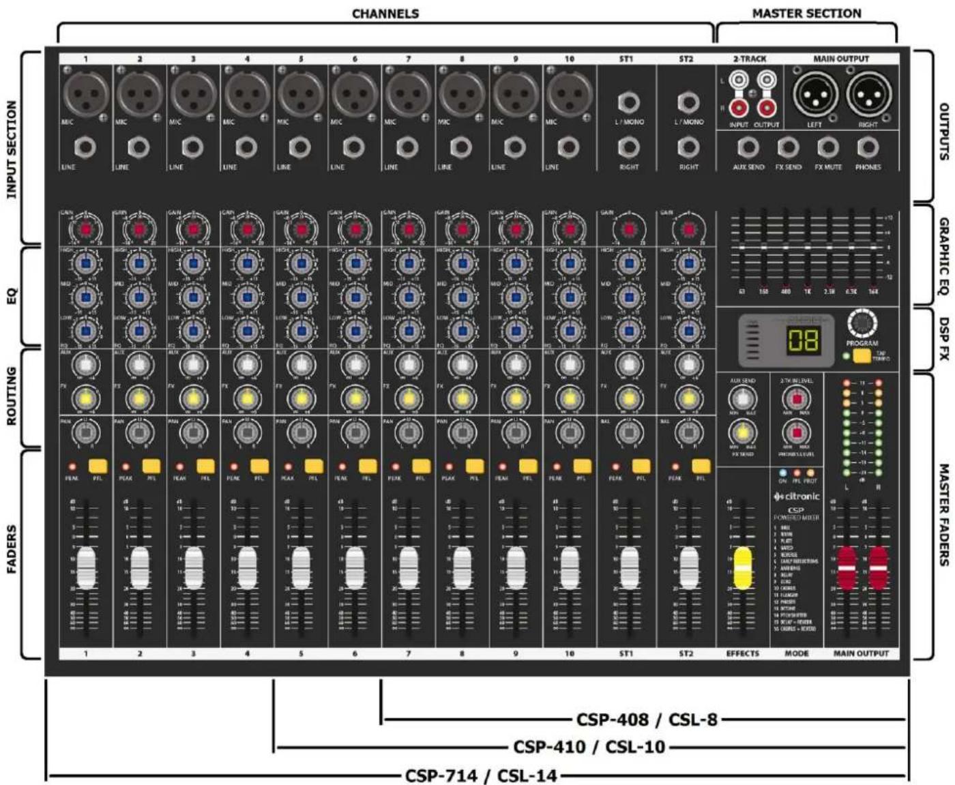This screenshot has height=785, width=955.
Task: Click the channel 7 red GAIN knob
Action: coord(408,228)
